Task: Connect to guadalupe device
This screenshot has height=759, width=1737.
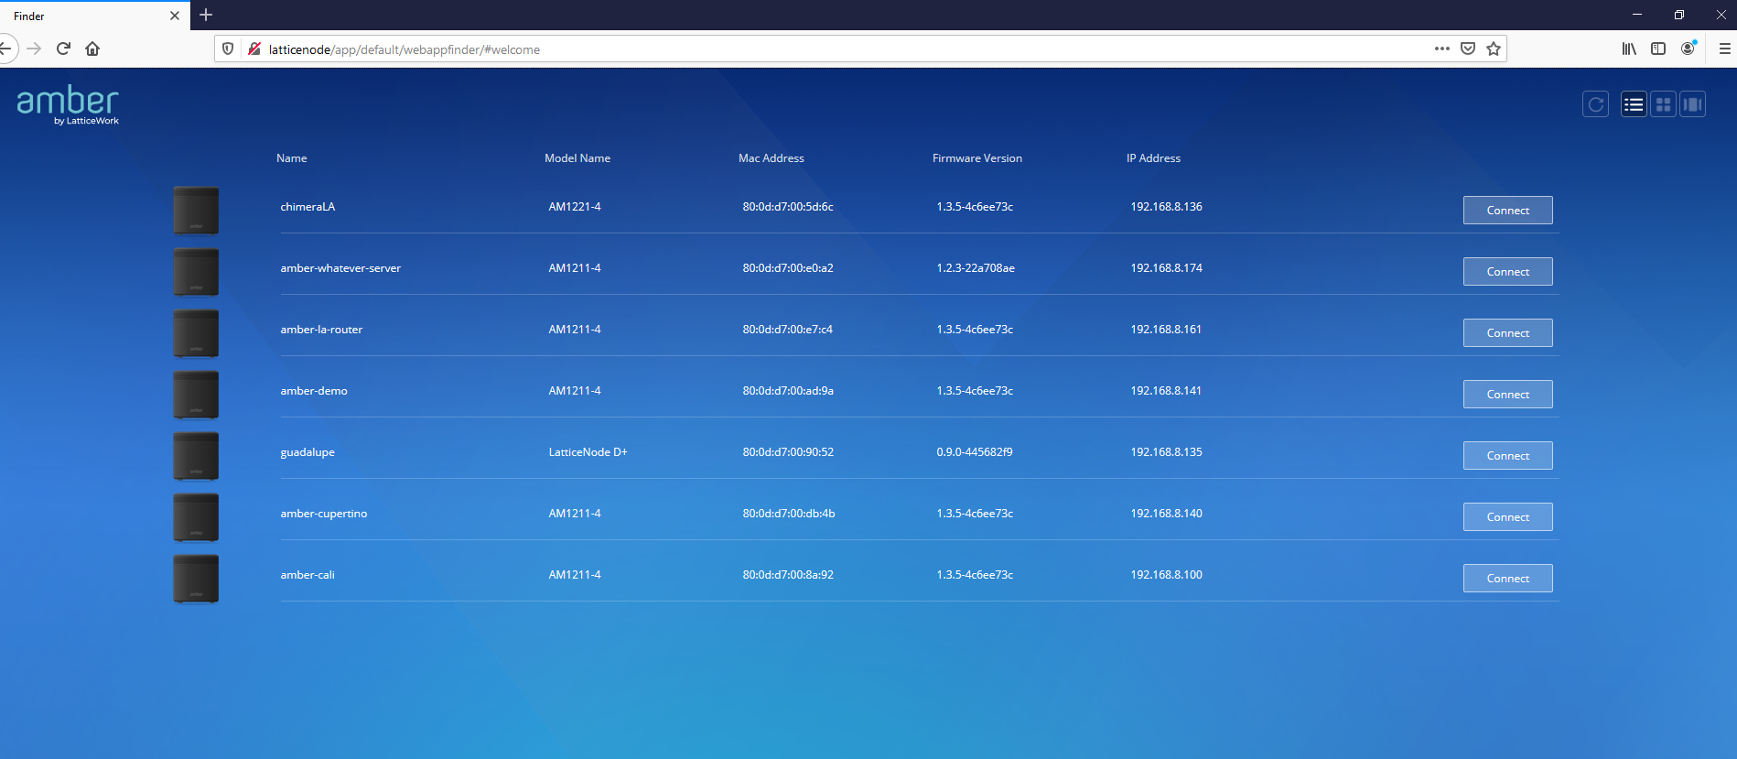Action: 1507,456
